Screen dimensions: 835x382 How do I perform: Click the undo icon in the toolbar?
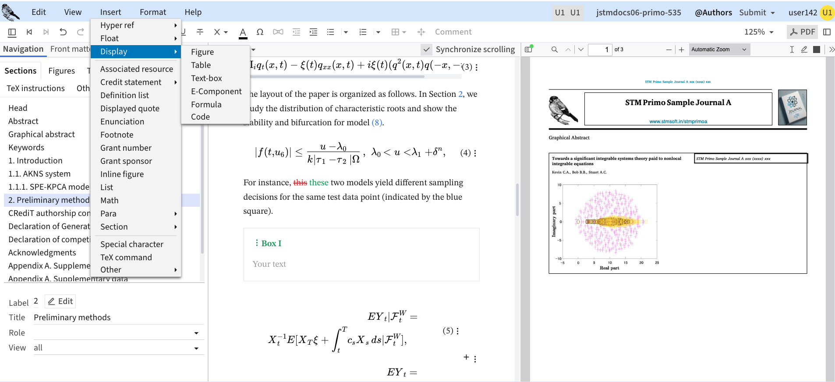coord(63,32)
